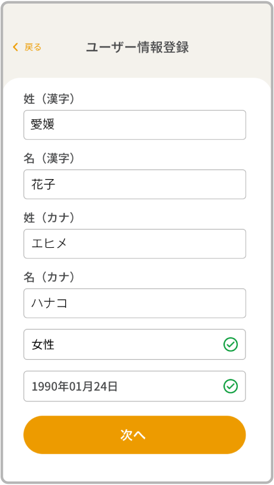Image resolution: width=274 pixels, height=485 pixels.
Task: Click the green checkmark in 女性 field
Action: [x=230, y=344]
